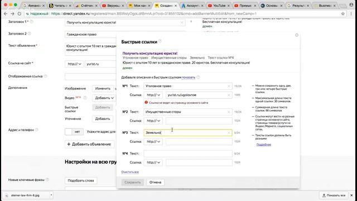This screenshot has height=201, width=357.
Task: Clear the Уголовное право text field with X
Action: [x=229, y=86]
